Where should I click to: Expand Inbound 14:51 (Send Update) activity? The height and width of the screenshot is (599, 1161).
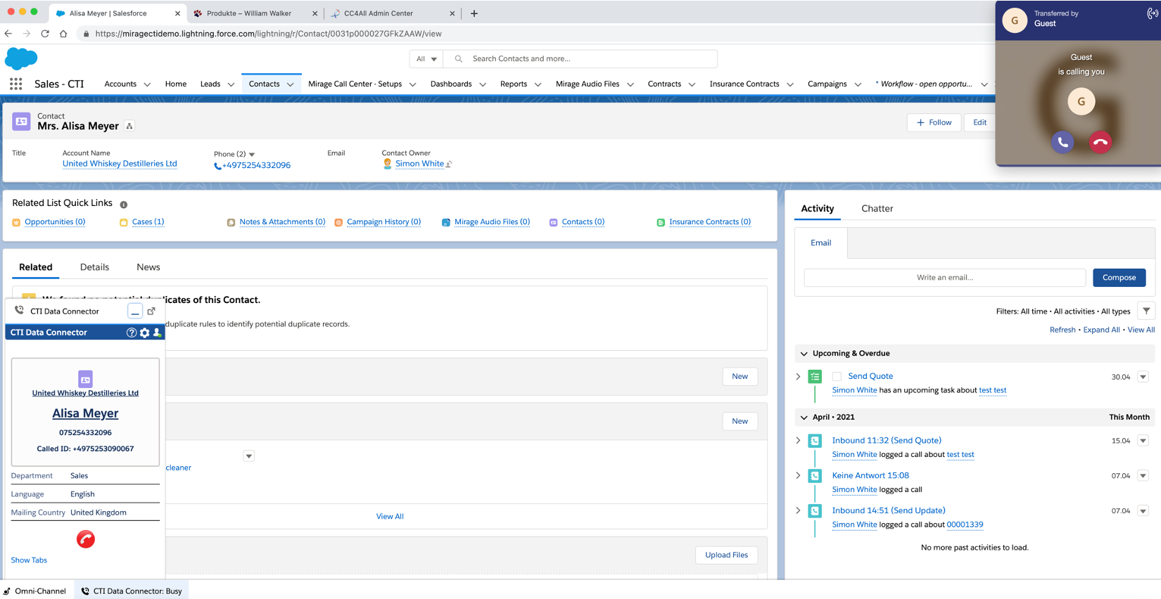coord(798,511)
